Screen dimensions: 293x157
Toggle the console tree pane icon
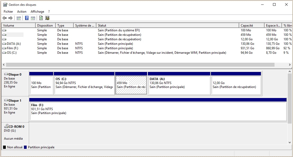coord(19,18)
